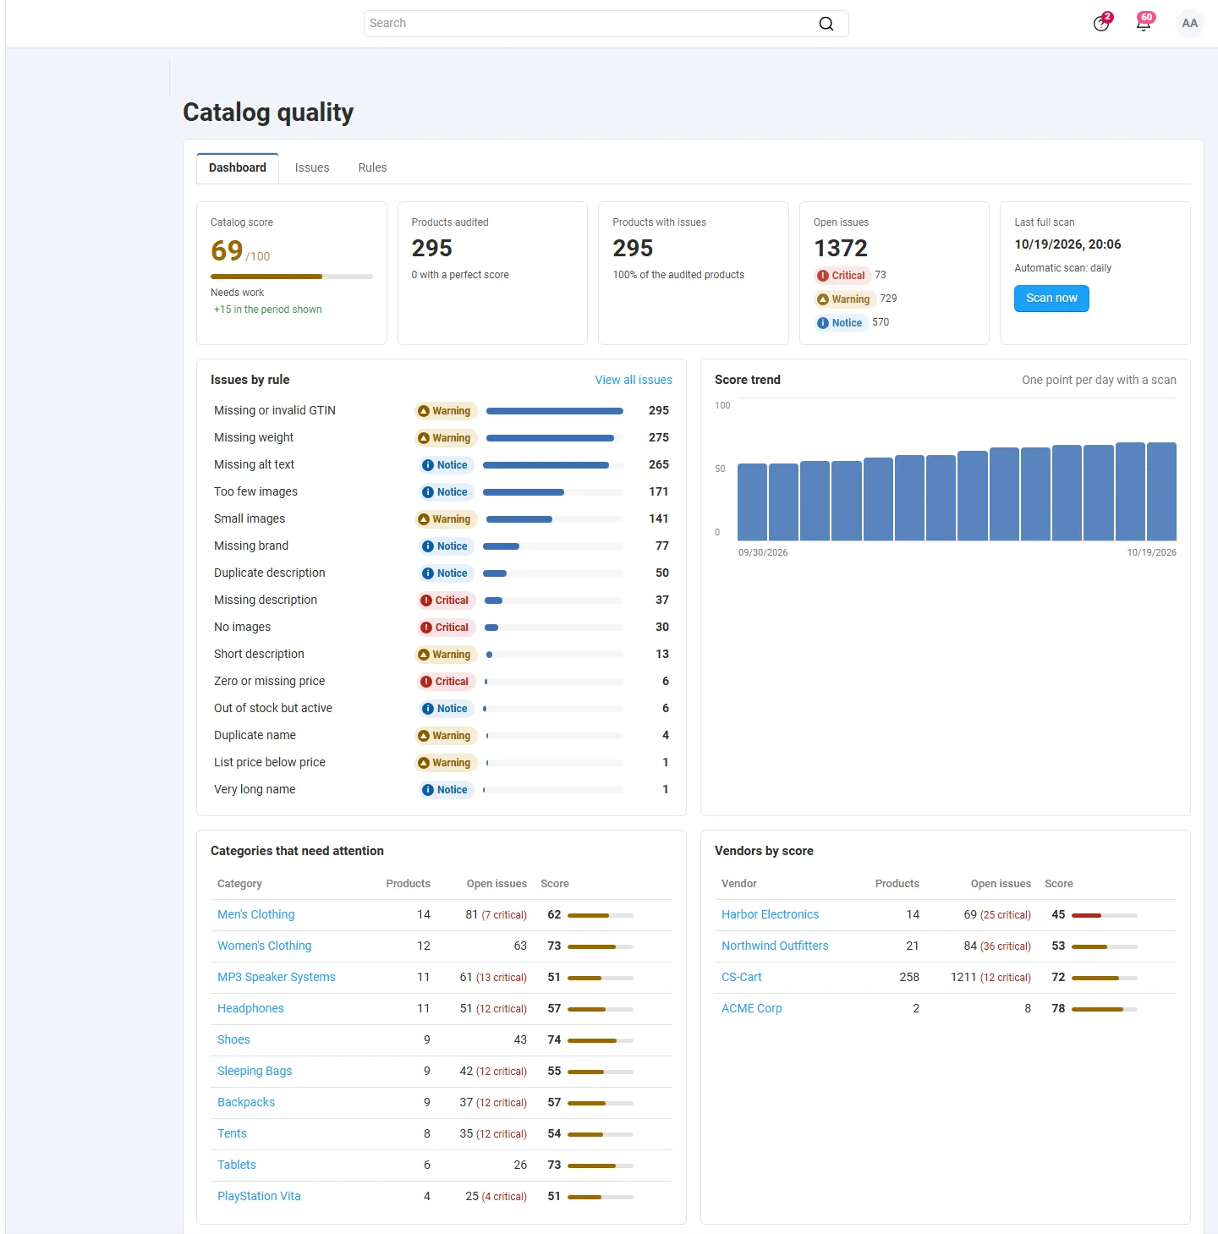This screenshot has height=1234, width=1218.
Task: Click the catalog score progress bar
Action: pyautogui.click(x=292, y=277)
